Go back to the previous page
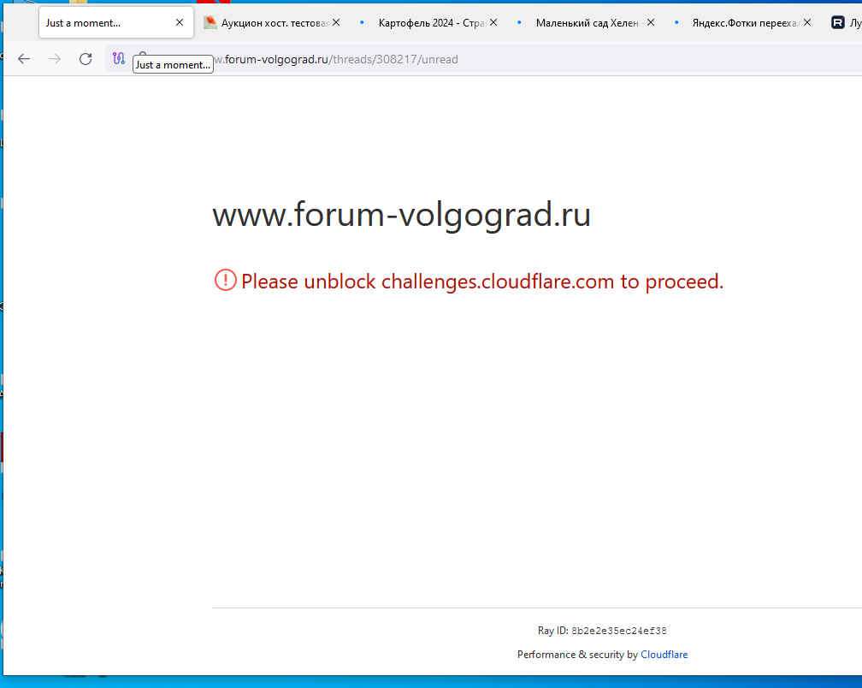Image resolution: width=862 pixels, height=688 pixels. pyautogui.click(x=24, y=59)
